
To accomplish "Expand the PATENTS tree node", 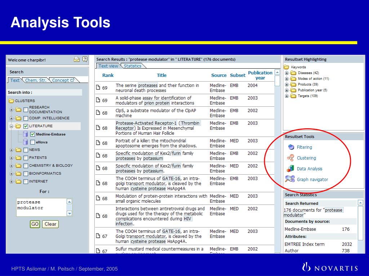I will pos(11,158).
